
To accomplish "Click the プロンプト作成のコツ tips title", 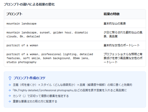I will 29,78.
